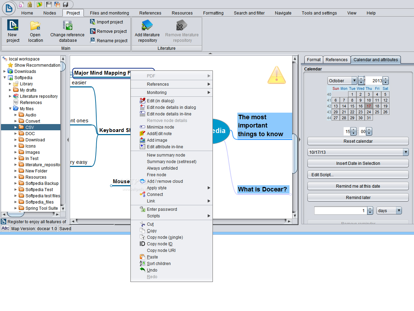Switch to the Nodes ribbon tab
Image resolution: width=414 pixels, height=311 pixels.
50,13
